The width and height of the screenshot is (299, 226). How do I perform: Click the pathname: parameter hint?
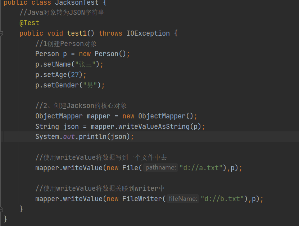[x=160, y=167]
